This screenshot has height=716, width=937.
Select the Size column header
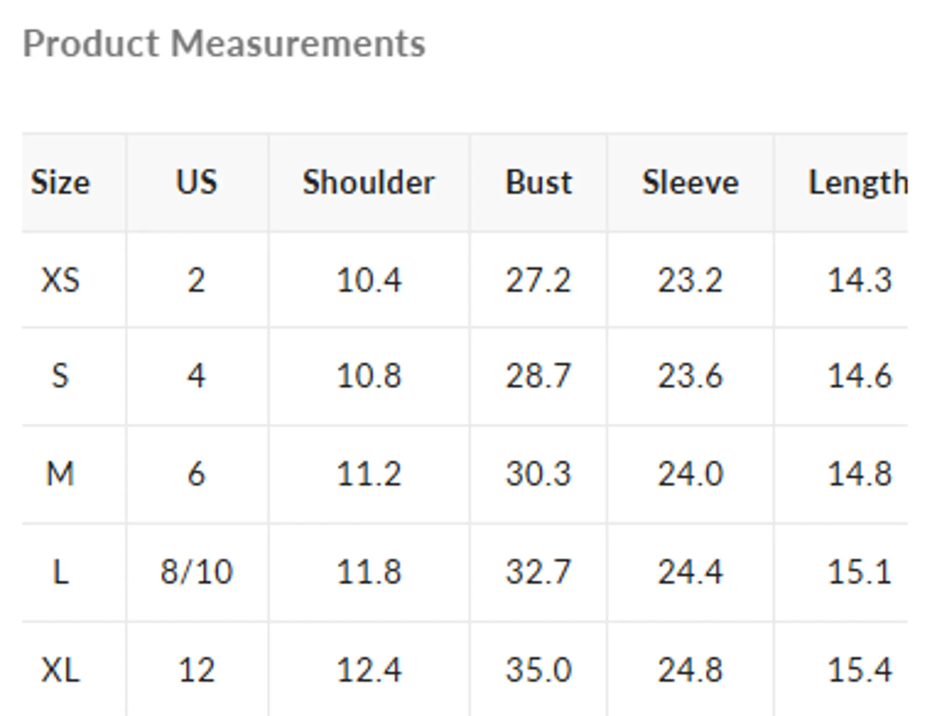(x=60, y=182)
